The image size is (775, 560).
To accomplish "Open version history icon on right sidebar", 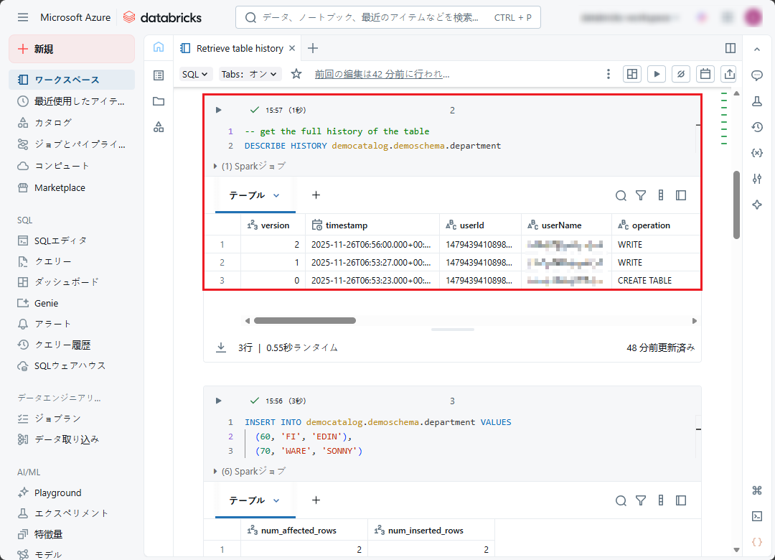I will click(x=756, y=127).
